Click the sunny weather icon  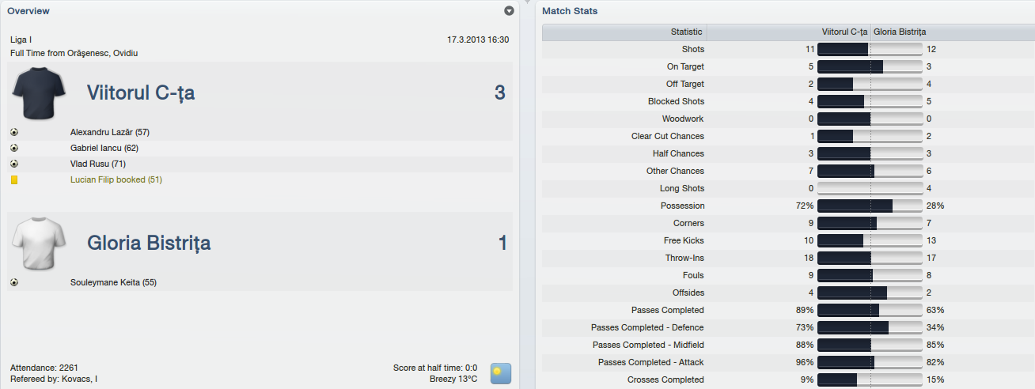click(x=500, y=373)
